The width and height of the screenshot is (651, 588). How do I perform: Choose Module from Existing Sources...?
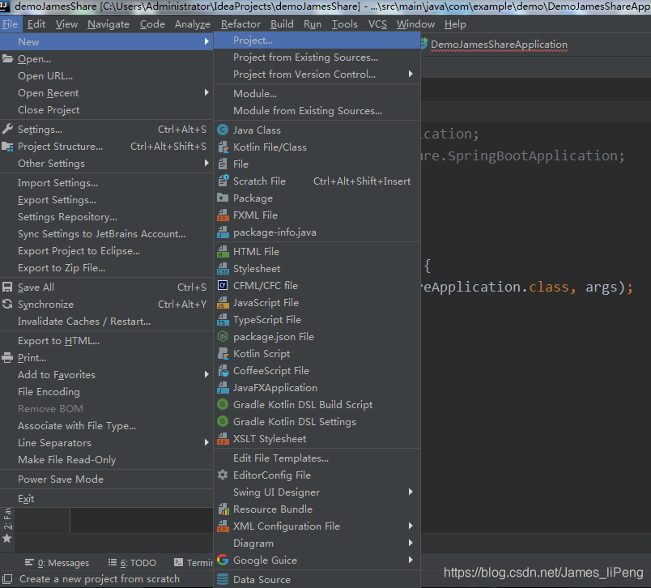pyautogui.click(x=317, y=111)
